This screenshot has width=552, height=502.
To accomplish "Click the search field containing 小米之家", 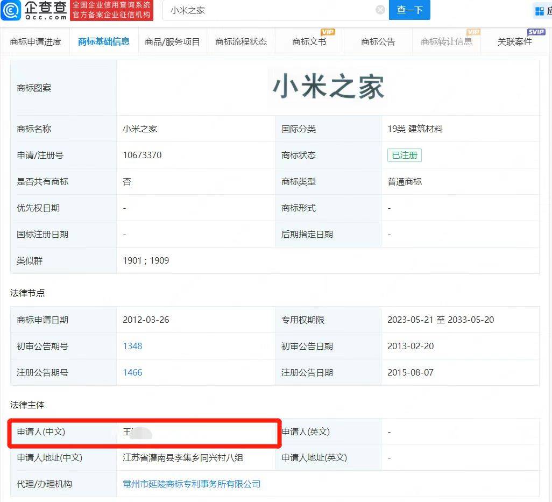I will [x=275, y=10].
